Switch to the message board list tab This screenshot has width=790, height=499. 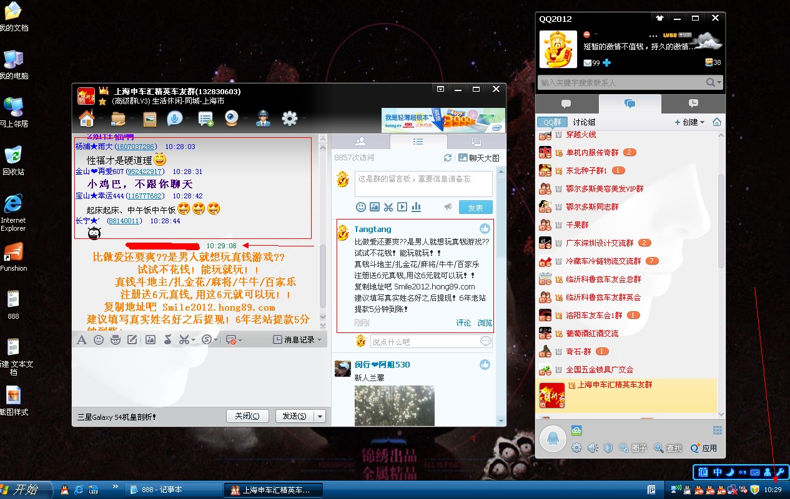(418, 142)
